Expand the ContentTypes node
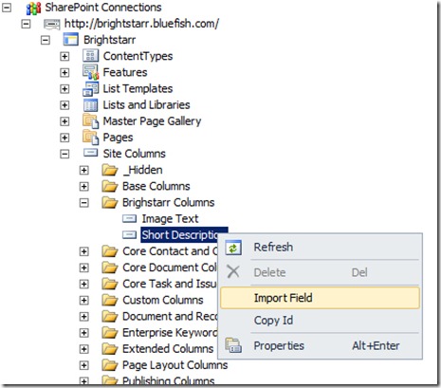 [64, 56]
